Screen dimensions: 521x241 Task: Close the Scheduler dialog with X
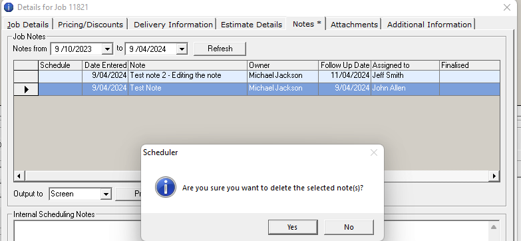click(x=374, y=152)
